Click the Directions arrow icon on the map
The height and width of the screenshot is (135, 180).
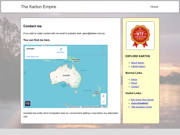coord(61,49)
